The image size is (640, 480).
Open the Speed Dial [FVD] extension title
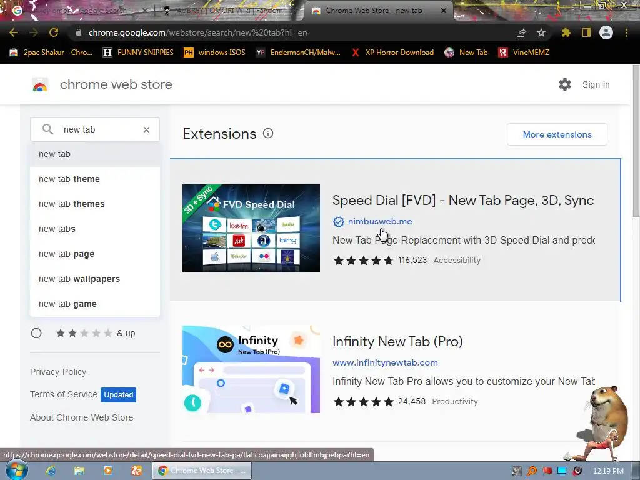pyautogui.click(x=463, y=201)
